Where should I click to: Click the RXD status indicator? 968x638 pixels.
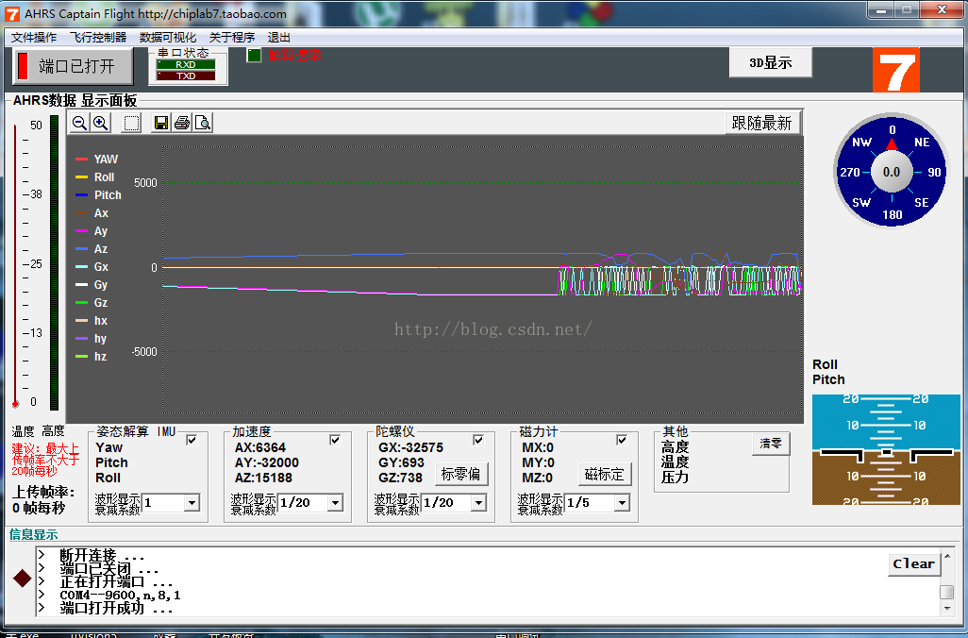pyautogui.click(x=186, y=64)
